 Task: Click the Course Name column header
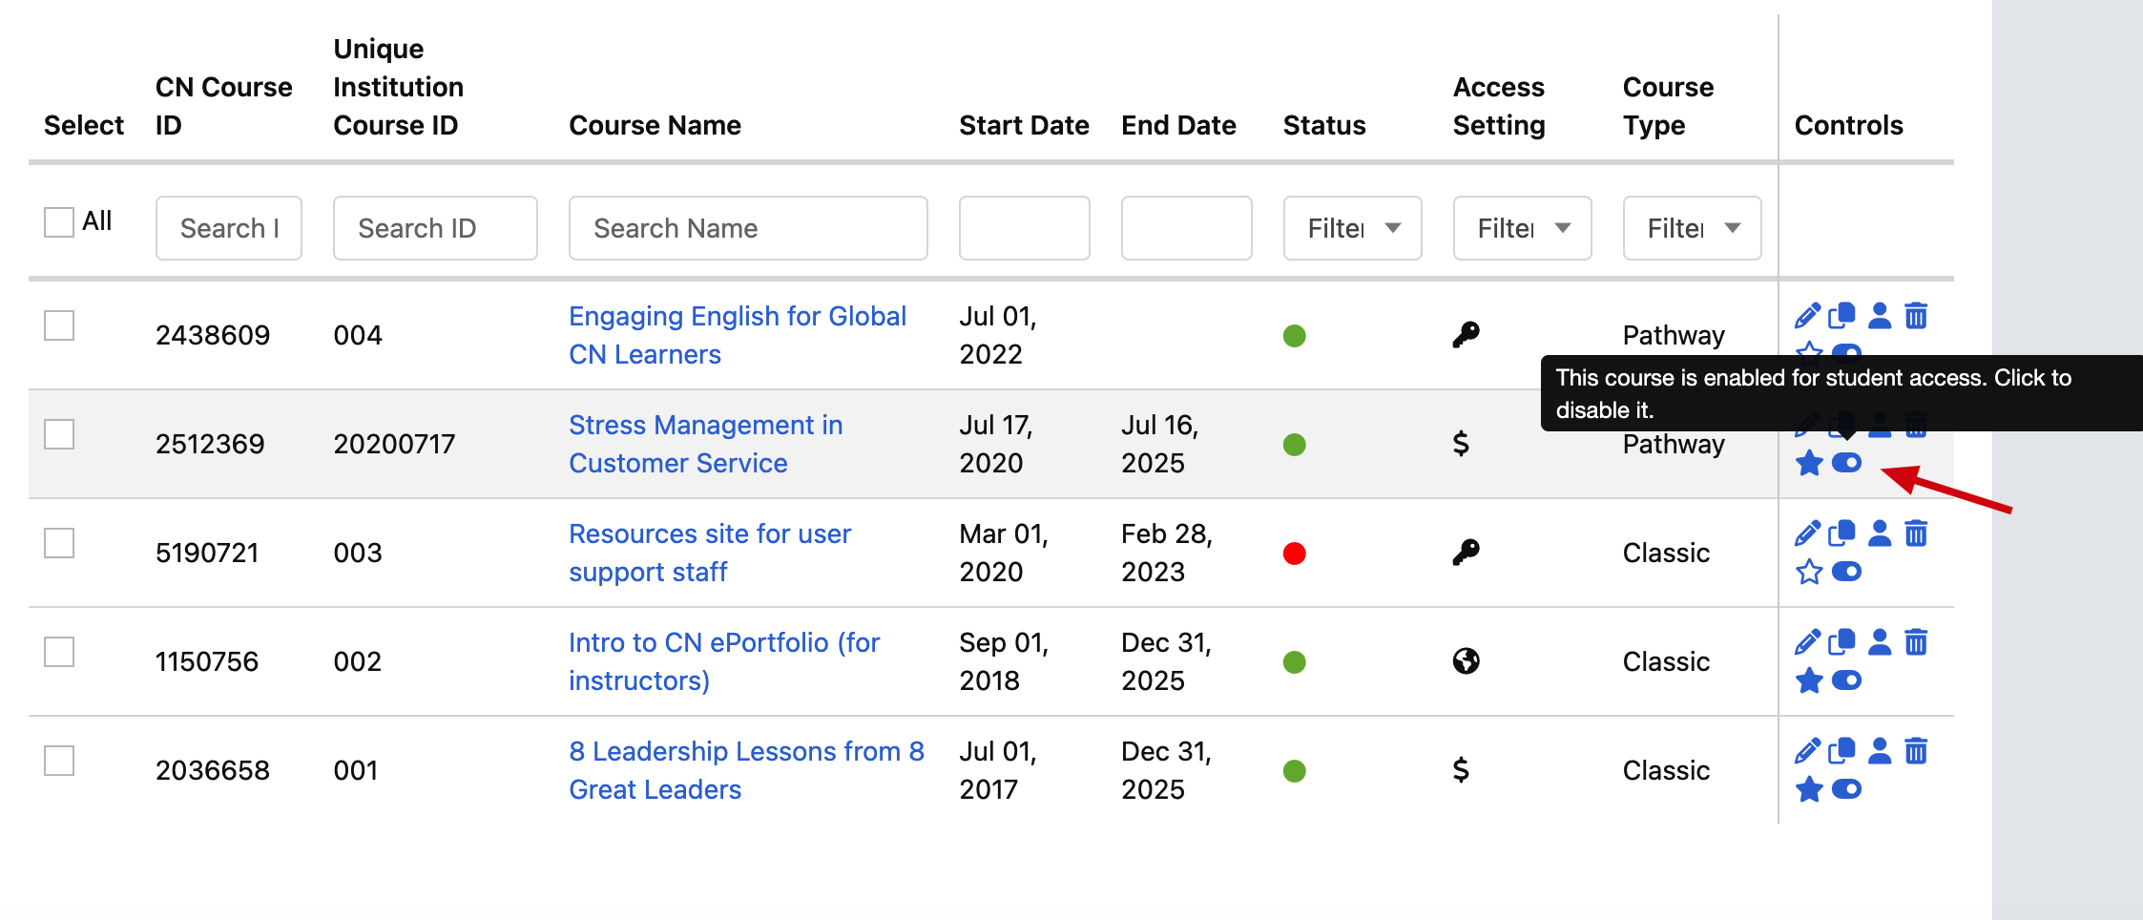click(655, 125)
